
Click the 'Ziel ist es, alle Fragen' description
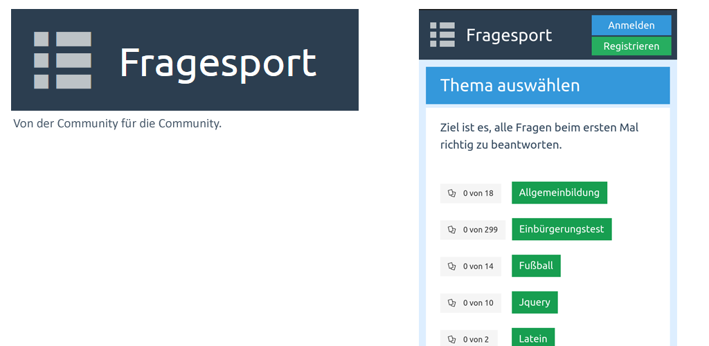(x=539, y=136)
